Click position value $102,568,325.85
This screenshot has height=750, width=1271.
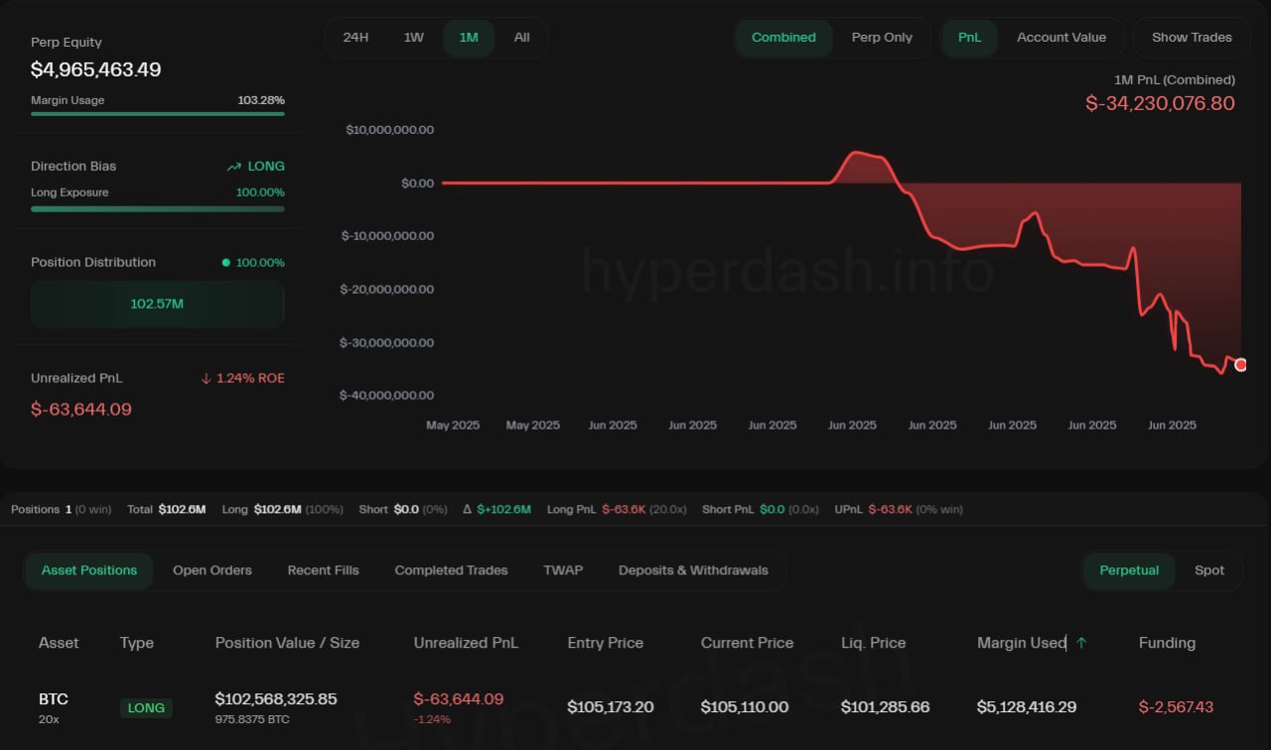coord(276,699)
